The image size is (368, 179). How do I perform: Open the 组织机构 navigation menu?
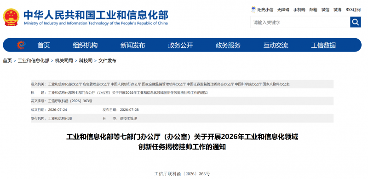(85, 45)
